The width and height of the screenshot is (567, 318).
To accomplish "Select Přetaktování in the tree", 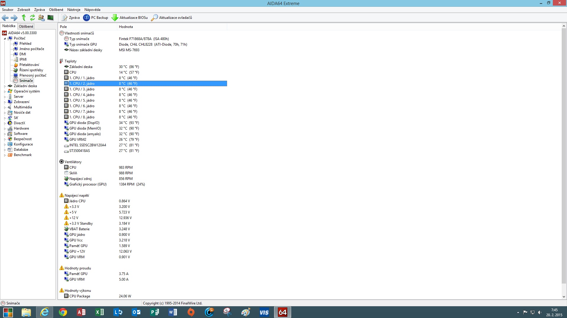I will coord(29,65).
